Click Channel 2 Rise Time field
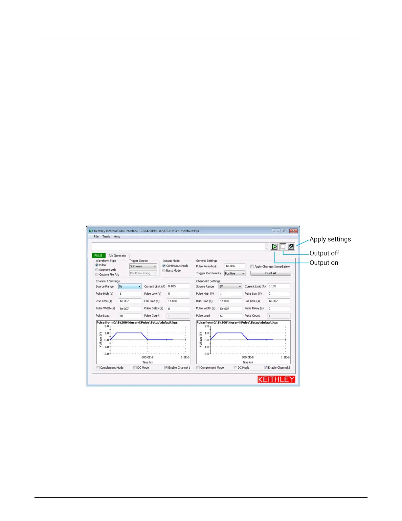 [x=231, y=301]
